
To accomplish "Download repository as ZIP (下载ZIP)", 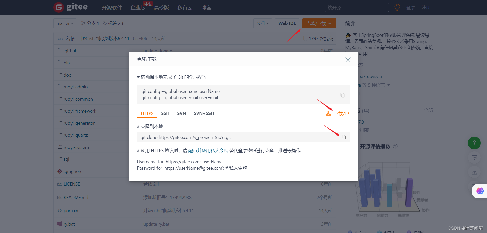I will click(337, 113).
